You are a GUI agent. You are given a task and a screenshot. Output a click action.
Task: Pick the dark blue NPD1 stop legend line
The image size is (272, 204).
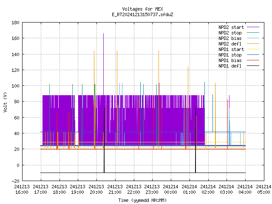(x=253, y=55)
